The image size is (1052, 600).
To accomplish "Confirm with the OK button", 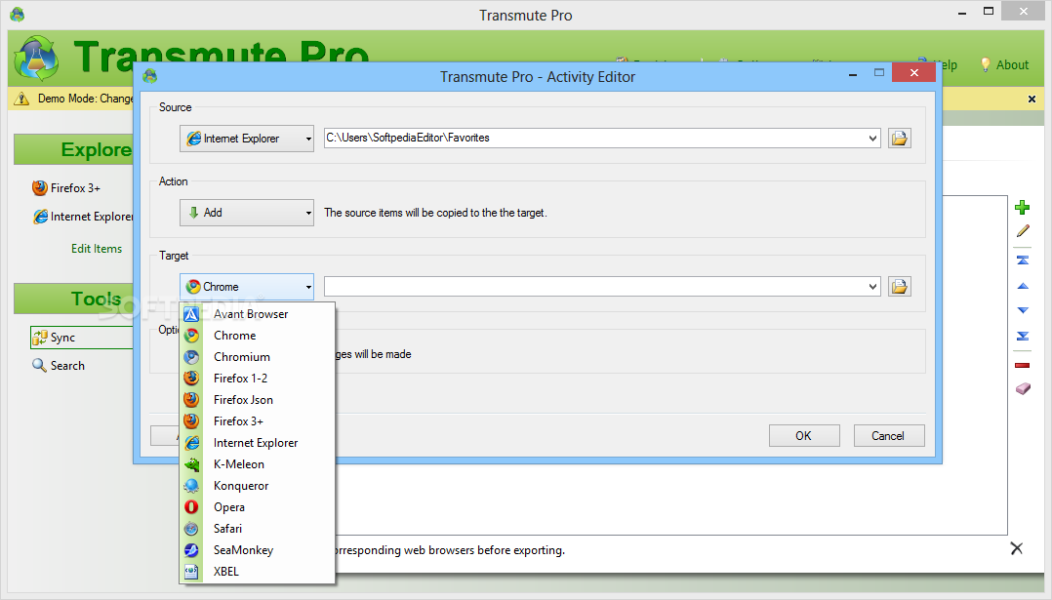I will click(x=804, y=436).
